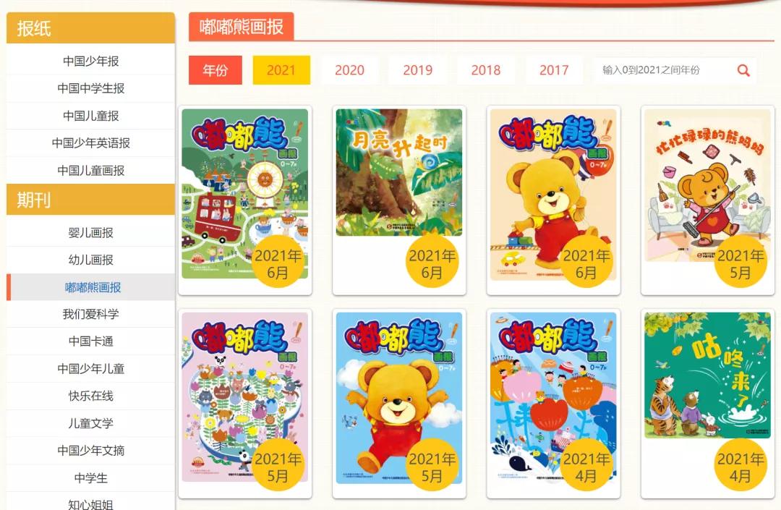781x510 pixels.
Task: Open 中国中学生报 newspaper link
Action: 90,89
